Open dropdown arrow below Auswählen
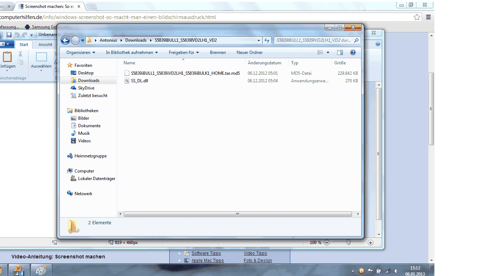 41,70
